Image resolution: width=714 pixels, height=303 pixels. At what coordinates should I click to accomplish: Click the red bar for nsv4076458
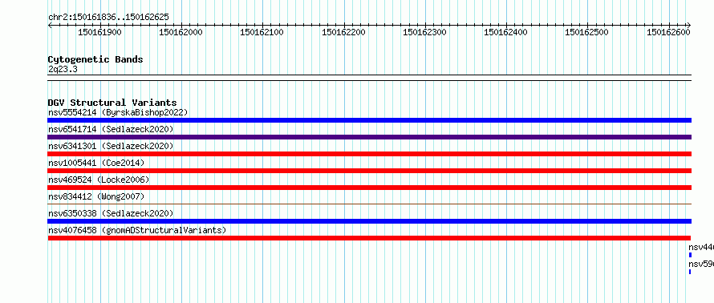point(369,238)
